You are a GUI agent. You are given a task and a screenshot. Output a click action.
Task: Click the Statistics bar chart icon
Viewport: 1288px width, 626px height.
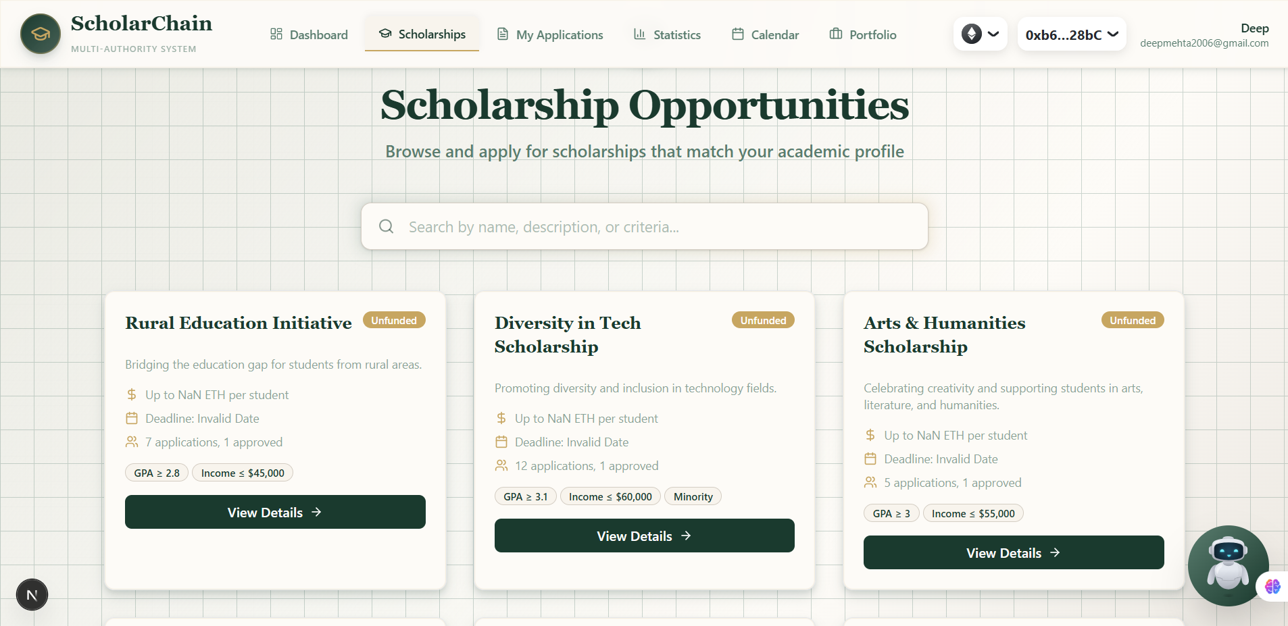639,34
